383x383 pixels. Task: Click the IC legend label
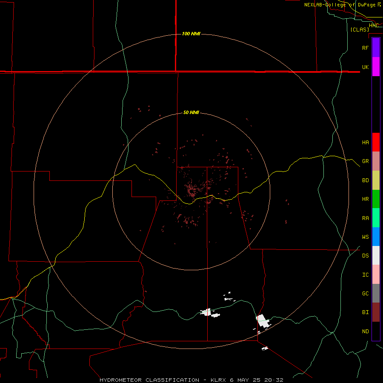pos(365,274)
